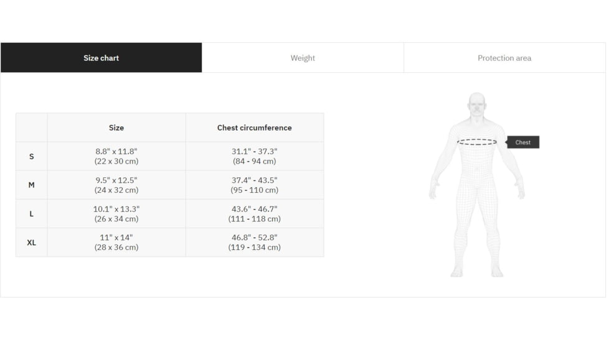
Task: Open the Protection area tab
Action: tap(504, 58)
